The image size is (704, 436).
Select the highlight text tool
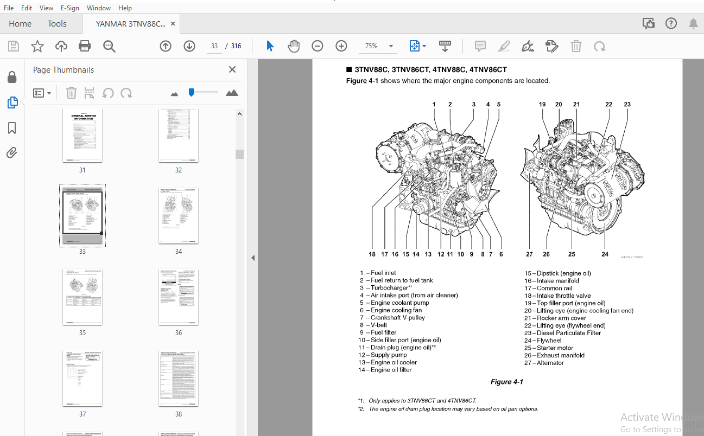(x=504, y=46)
